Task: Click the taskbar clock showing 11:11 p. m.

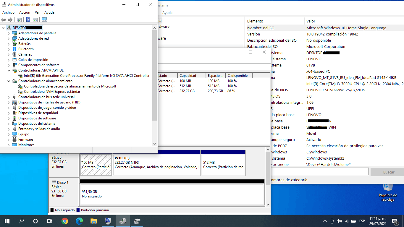Action: (377, 221)
